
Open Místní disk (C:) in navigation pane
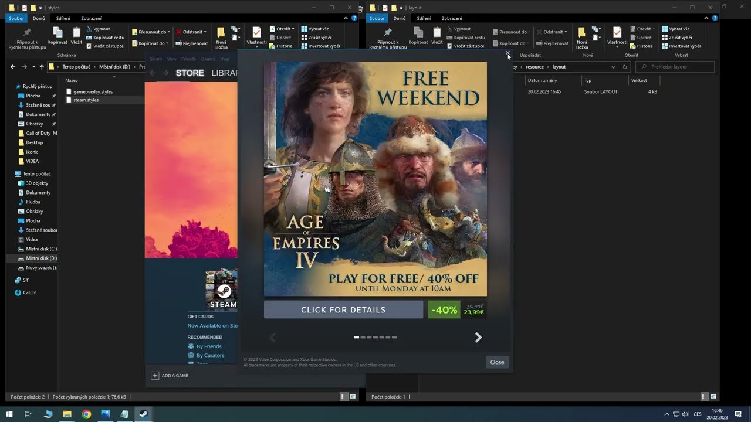pos(38,249)
